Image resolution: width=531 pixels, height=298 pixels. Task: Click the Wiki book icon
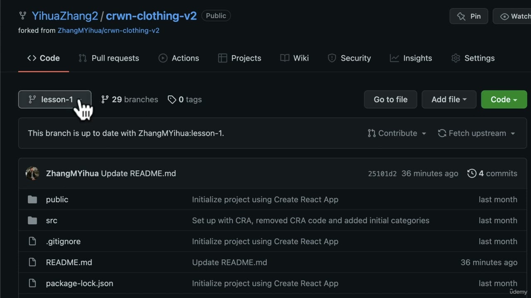(285, 58)
